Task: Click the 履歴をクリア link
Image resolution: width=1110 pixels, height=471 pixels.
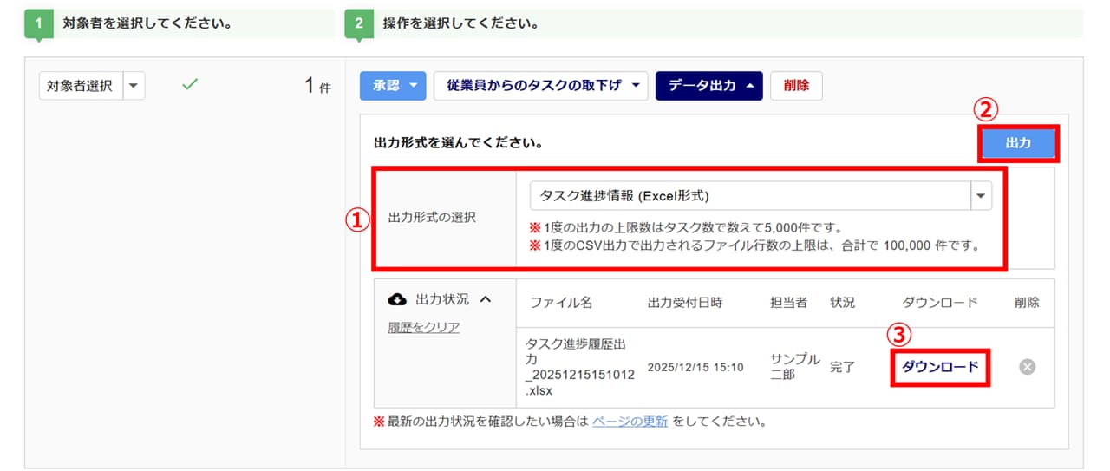Action: (x=424, y=327)
